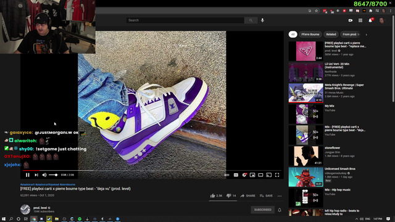
Task: Open File Explorer on the taskbar
Action: coord(57,219)
